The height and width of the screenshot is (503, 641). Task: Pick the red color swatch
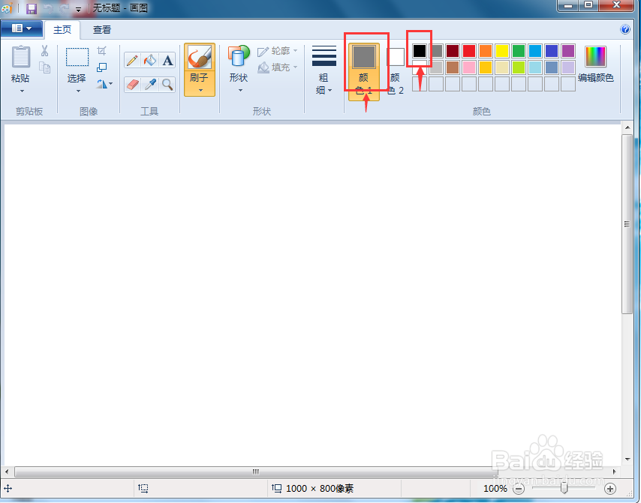[469, 51]
